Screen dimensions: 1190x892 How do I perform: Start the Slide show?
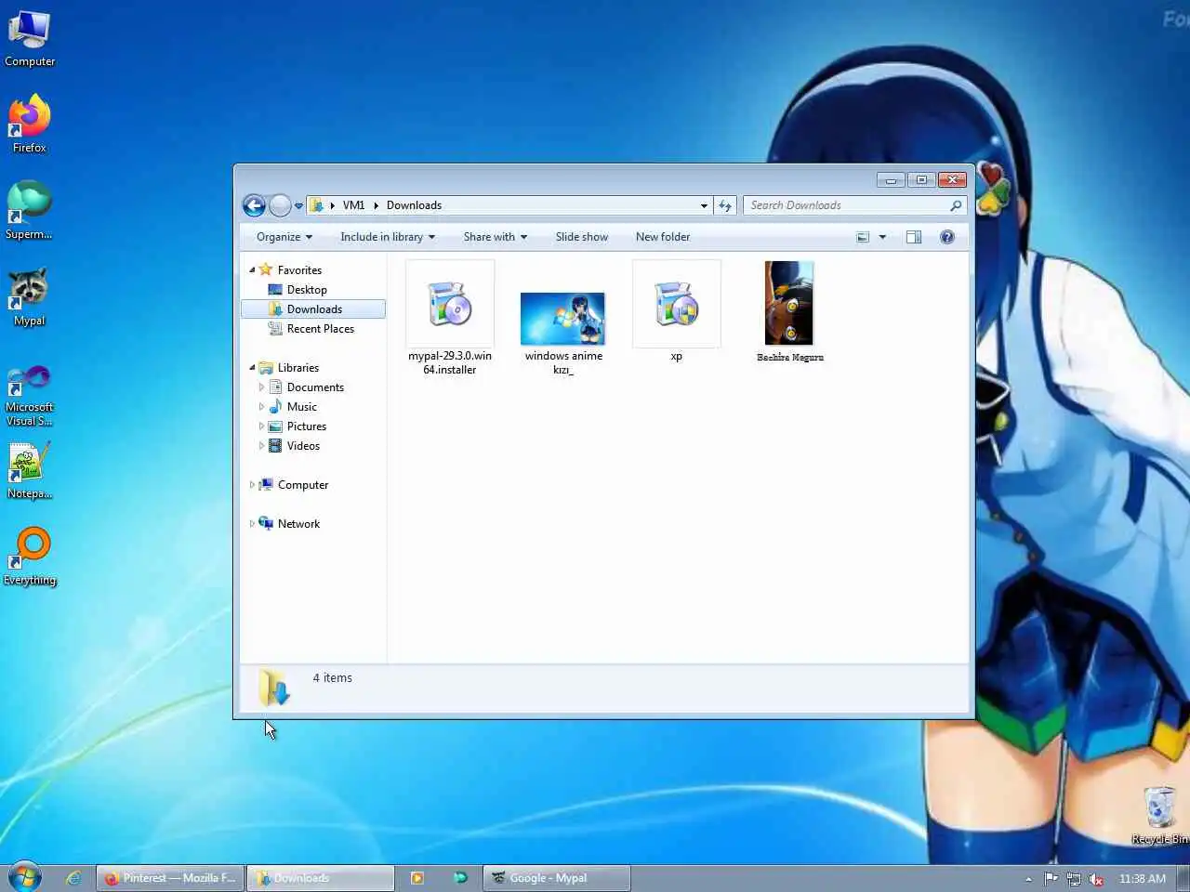click(582, 237)
